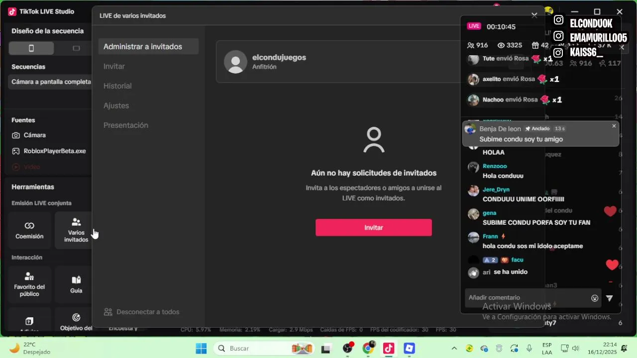Select the Video source

pyautogui.click(x=32, y=167)
